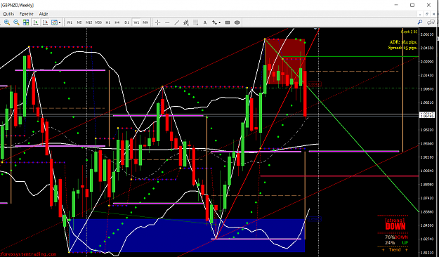Click the 76% DOWN trend value
439x257 pixels.
pyautogui.click(x=396, y=237)
